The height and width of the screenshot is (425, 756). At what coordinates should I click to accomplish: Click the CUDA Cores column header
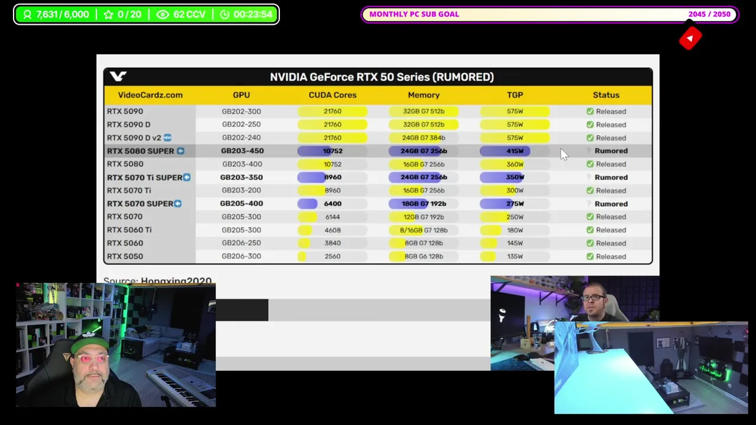pos(333,95)
